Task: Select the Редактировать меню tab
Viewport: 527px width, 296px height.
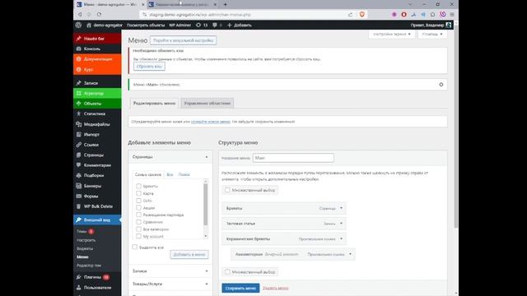Action: [x=154, y=104]
